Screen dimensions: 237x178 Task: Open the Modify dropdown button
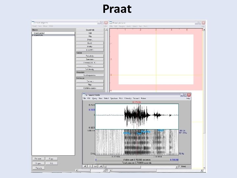point(90,46)
